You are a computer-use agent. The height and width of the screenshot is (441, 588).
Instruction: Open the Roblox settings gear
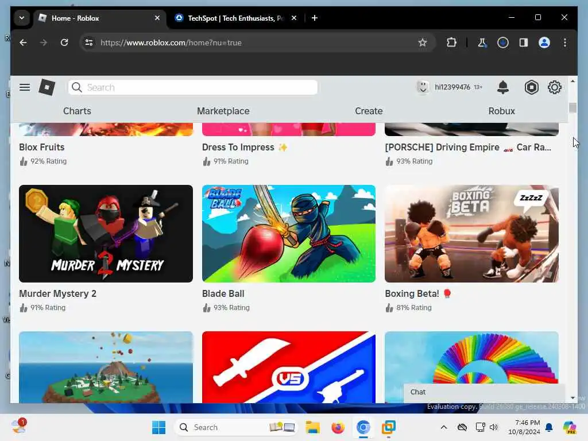(x=554, y=87)
